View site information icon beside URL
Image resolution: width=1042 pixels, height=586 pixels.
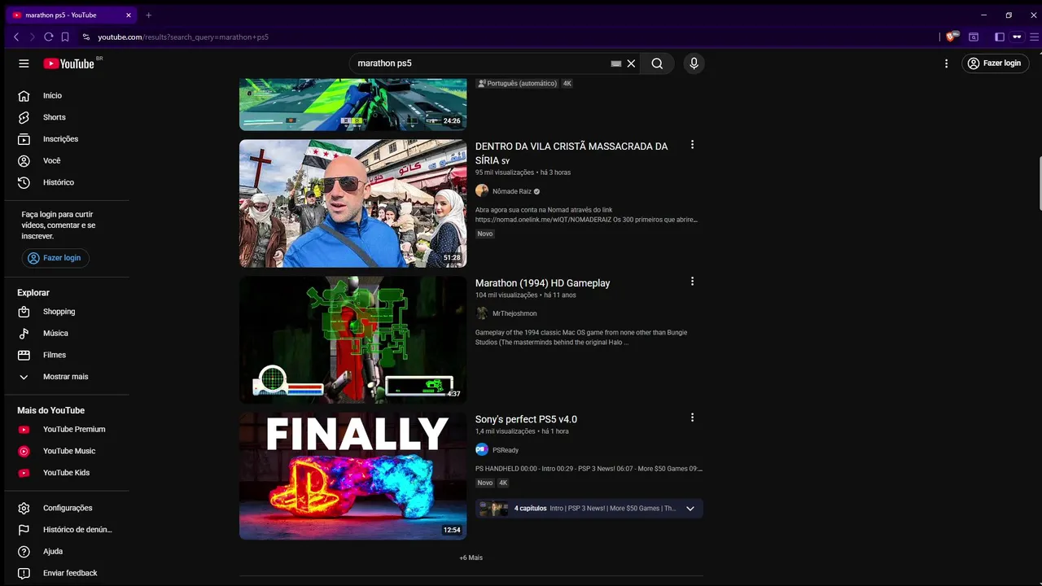(x=86, y=37)
